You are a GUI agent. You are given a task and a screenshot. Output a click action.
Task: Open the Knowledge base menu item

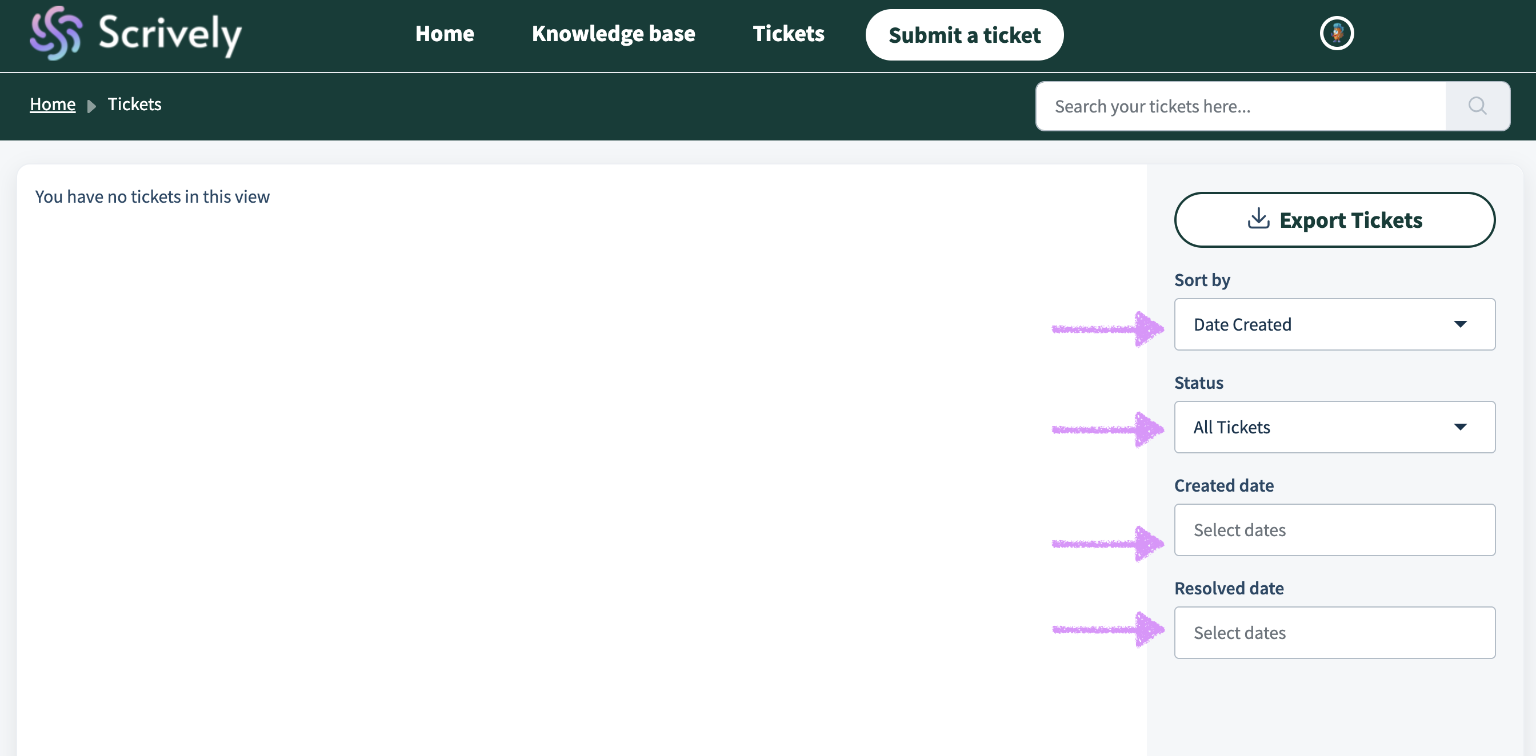point(613,34)
